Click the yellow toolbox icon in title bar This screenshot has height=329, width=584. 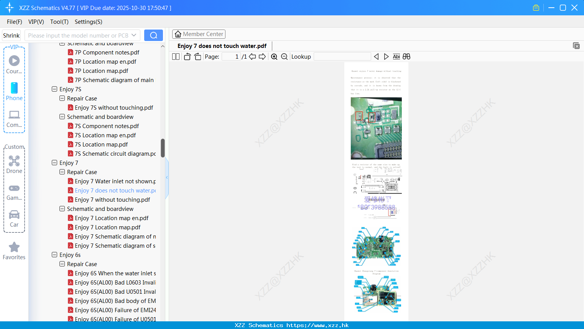pyautogui.click(x=536, y=8)
